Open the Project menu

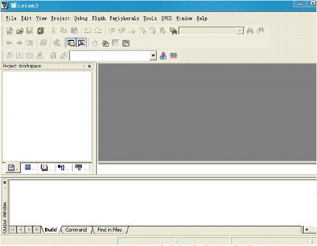tap(60, 18)
